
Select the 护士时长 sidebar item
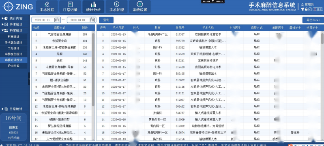[x=14, y=66]
